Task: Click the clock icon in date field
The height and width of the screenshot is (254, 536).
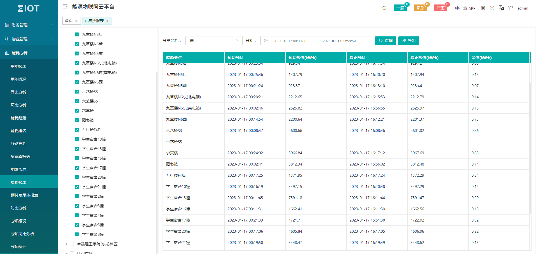Action: (266, 41)
